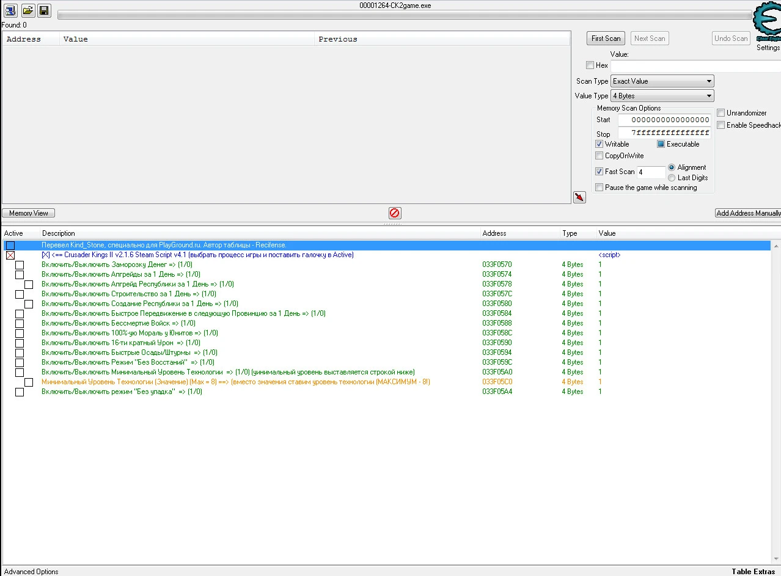Click the scan progress bar
Viewport: 781px width, 576px height.
pyautogui.click(x=405, y=15)
